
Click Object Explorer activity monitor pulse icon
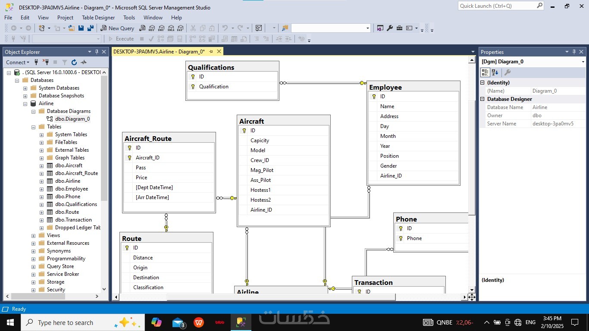(84, 62)
